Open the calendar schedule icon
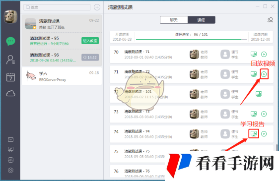Screen dimensions: 279x181 10,77
